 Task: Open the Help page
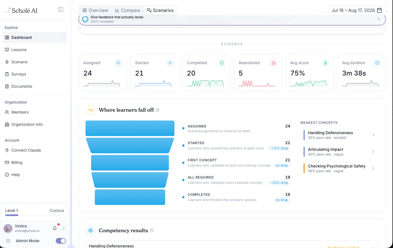(x=35, y=175)
